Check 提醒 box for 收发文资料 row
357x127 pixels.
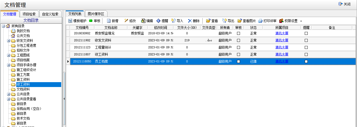pyautogui.click(x=306, y=41)
